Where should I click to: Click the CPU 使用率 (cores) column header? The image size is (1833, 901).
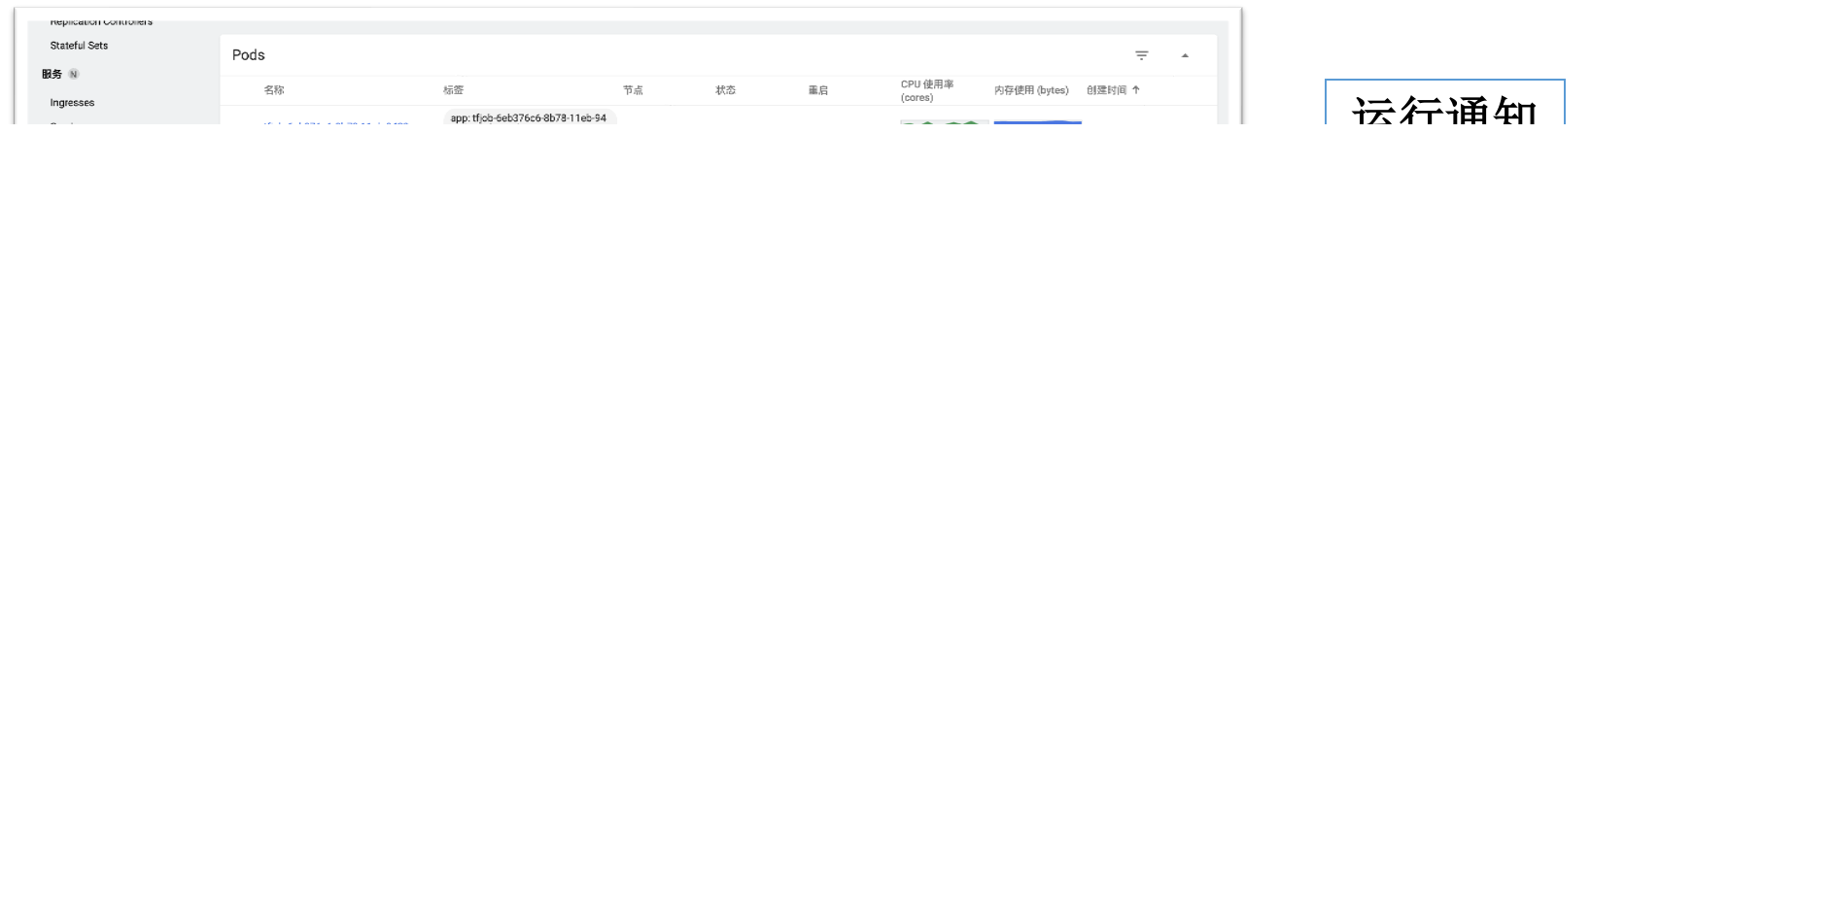pyautogui.click(x=927, y=90)
